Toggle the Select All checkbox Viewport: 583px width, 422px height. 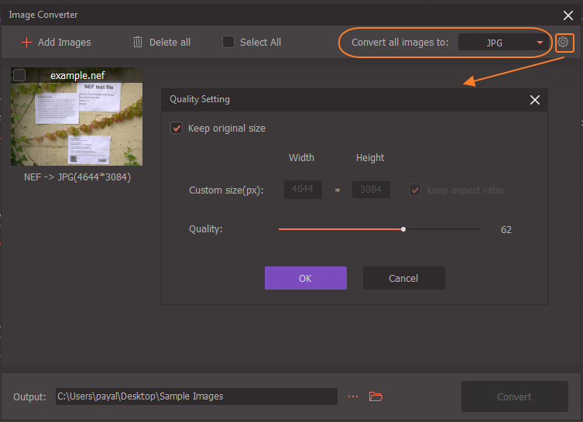(x=228, y=43)
